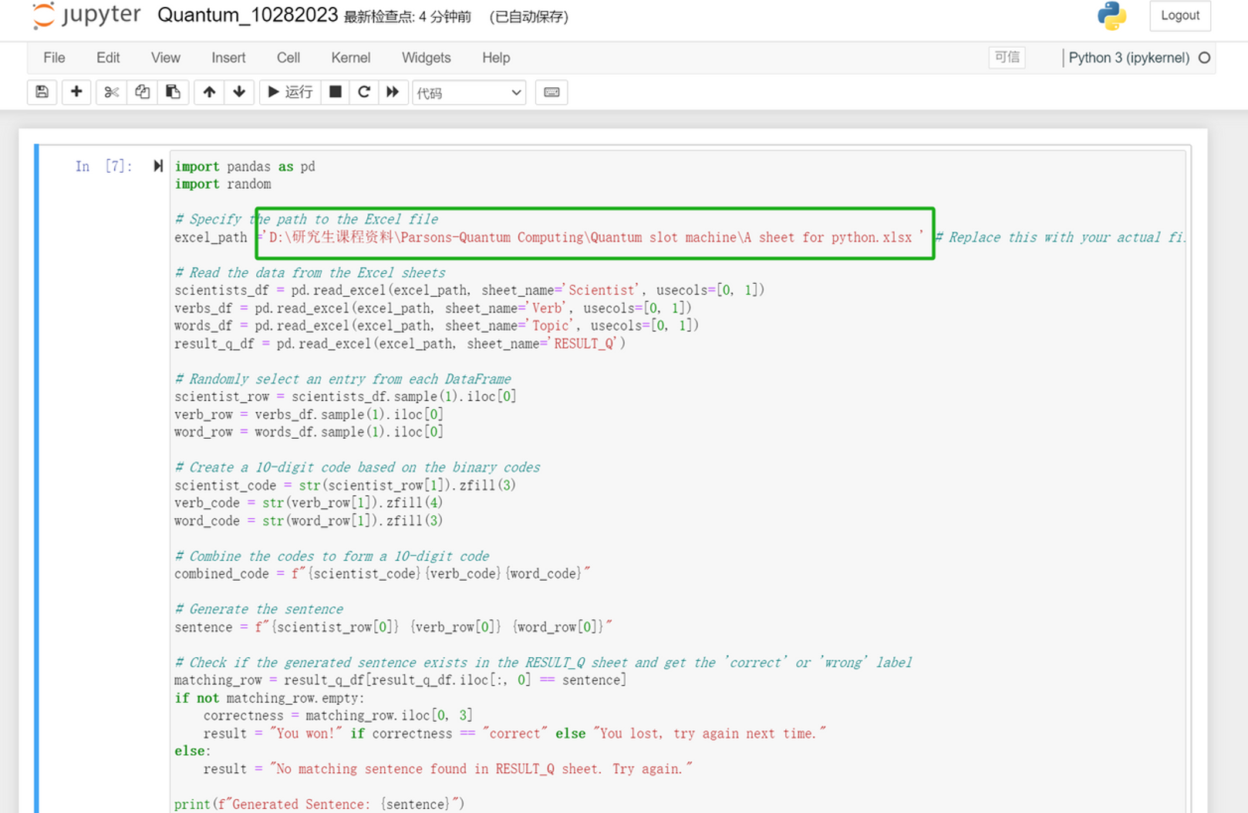Viewport: 1248px width, 813px height.
Task: Click the Python 3 (ipykernel) kernel name
Action: pos(1128,58)
